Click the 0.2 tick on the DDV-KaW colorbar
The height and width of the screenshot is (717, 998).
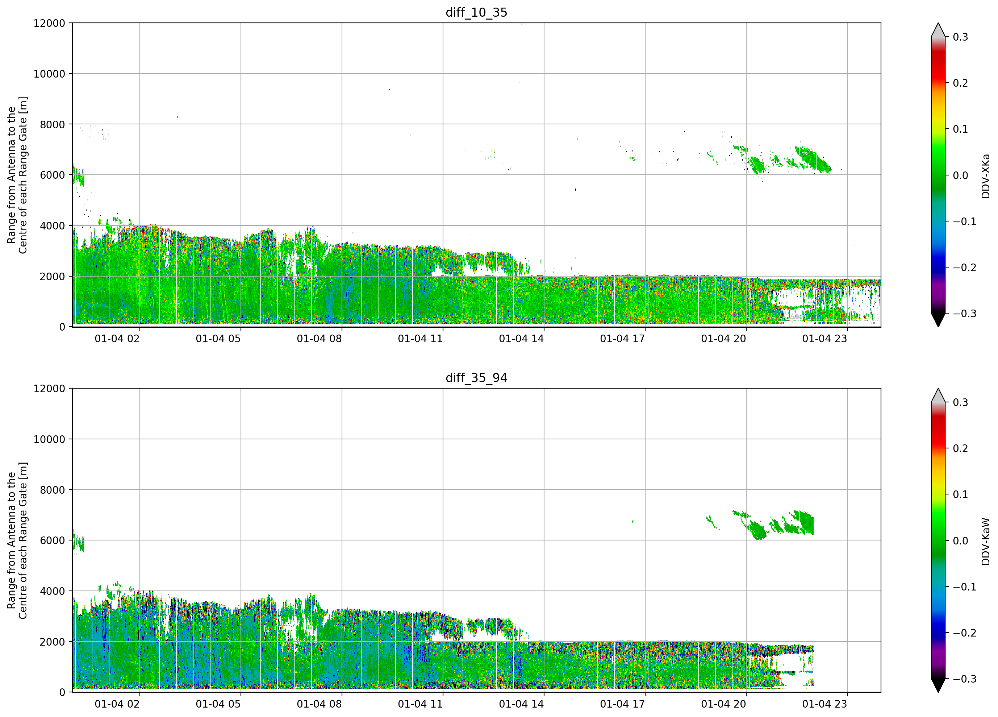[x=960, y=449]
